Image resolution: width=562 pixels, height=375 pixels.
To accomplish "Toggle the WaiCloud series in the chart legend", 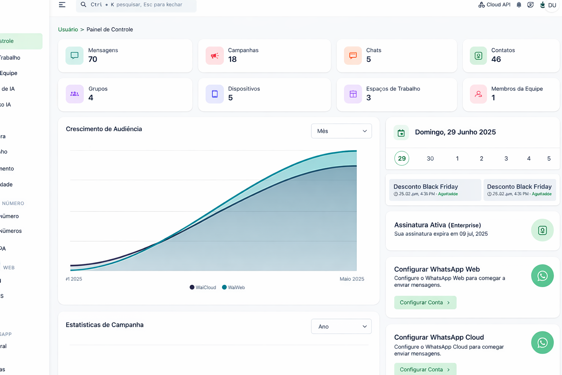I will [203, 287].
